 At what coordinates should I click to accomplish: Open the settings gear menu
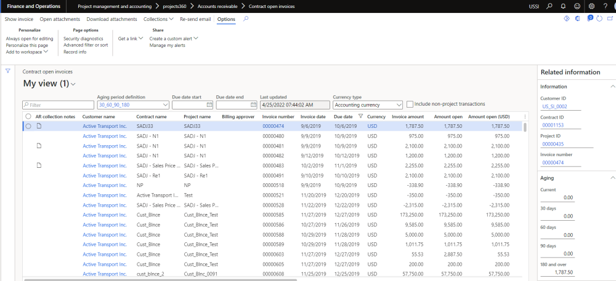click(591, 6)
